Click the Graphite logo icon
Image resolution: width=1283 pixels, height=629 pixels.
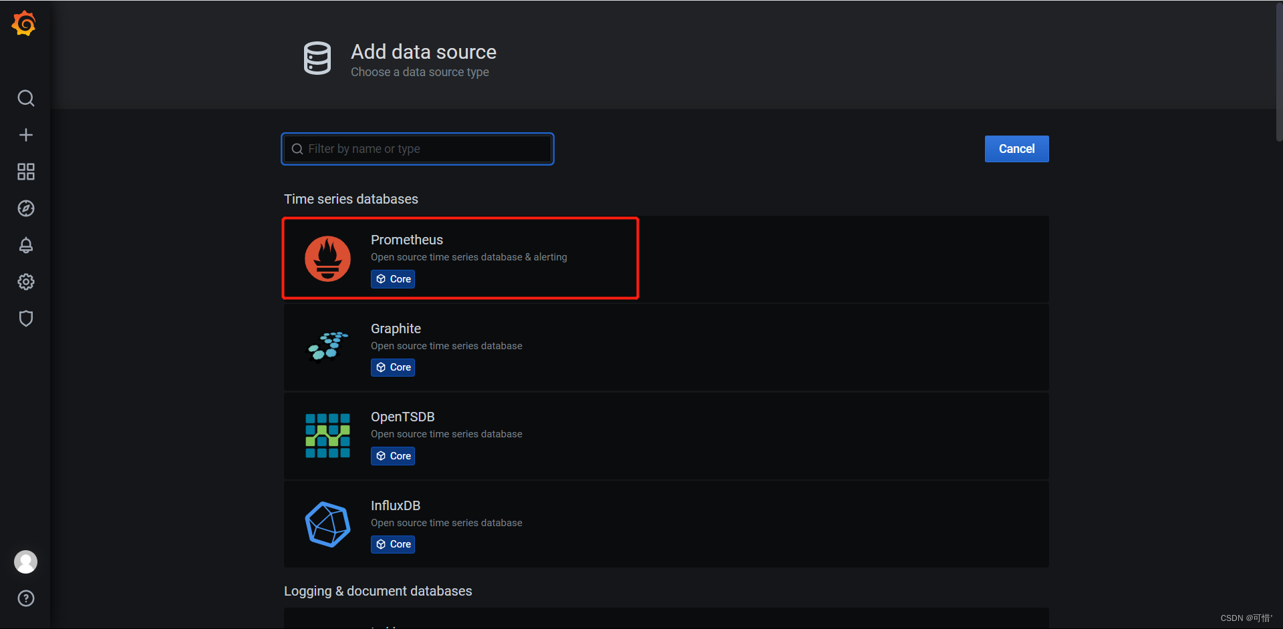point(327,346)
